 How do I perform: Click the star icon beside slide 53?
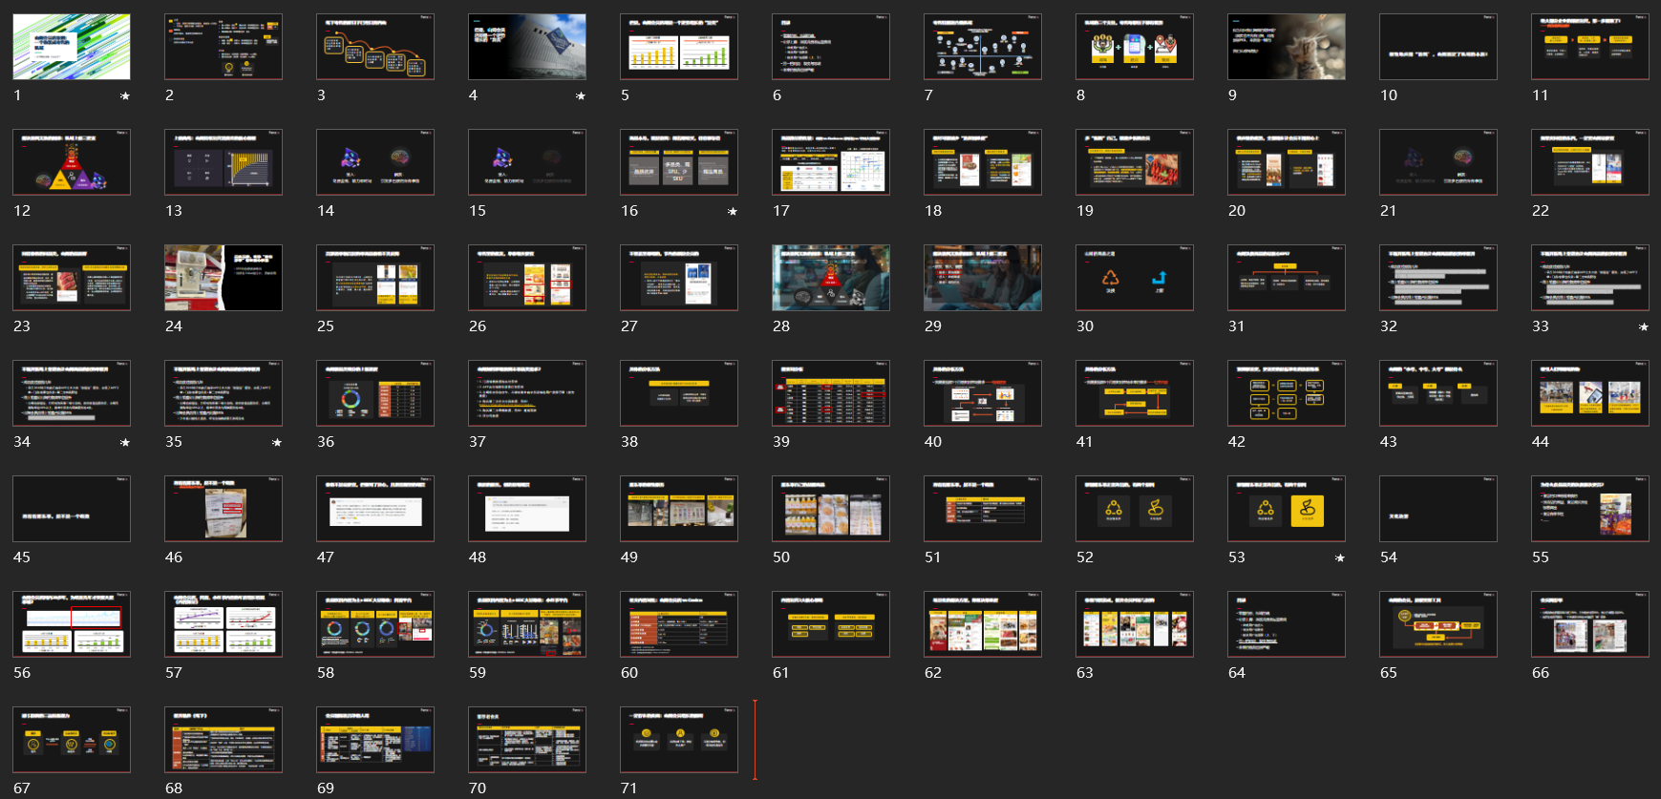pyautogui.click(x=1340, y=558)
